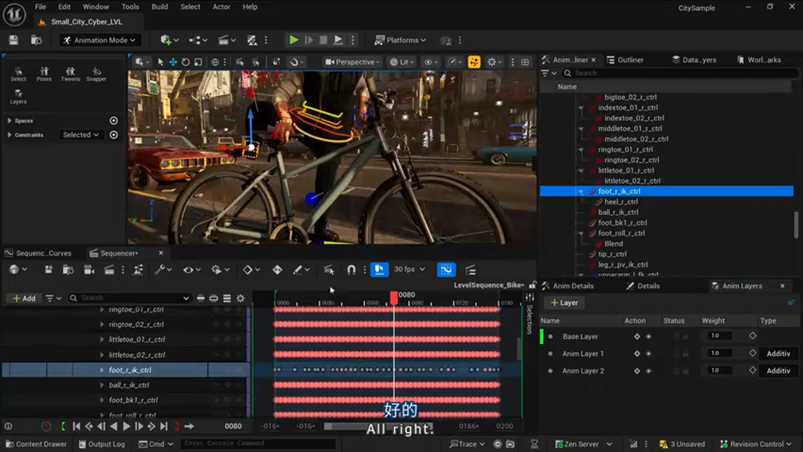
Task: Enable the Play button in main toolbar
Action: pos(293,40)
